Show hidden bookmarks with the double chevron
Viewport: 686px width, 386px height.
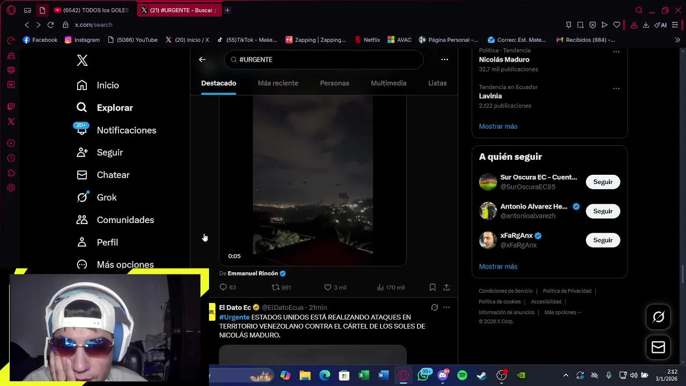click(677, 40)
